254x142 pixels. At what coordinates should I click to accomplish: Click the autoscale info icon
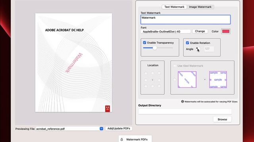pos(183,101)
